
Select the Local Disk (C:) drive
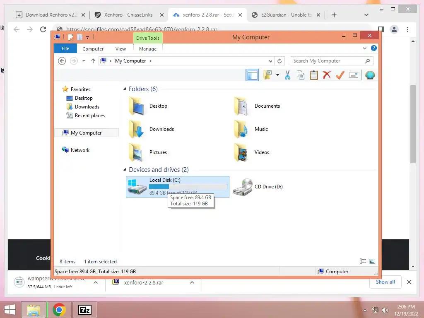178,187
